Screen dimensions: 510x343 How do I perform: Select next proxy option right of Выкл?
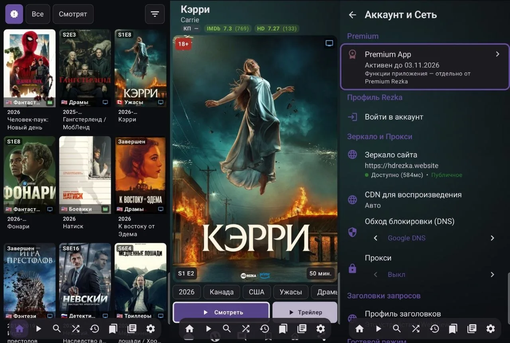pyautogui.click(x=492, y=274)
